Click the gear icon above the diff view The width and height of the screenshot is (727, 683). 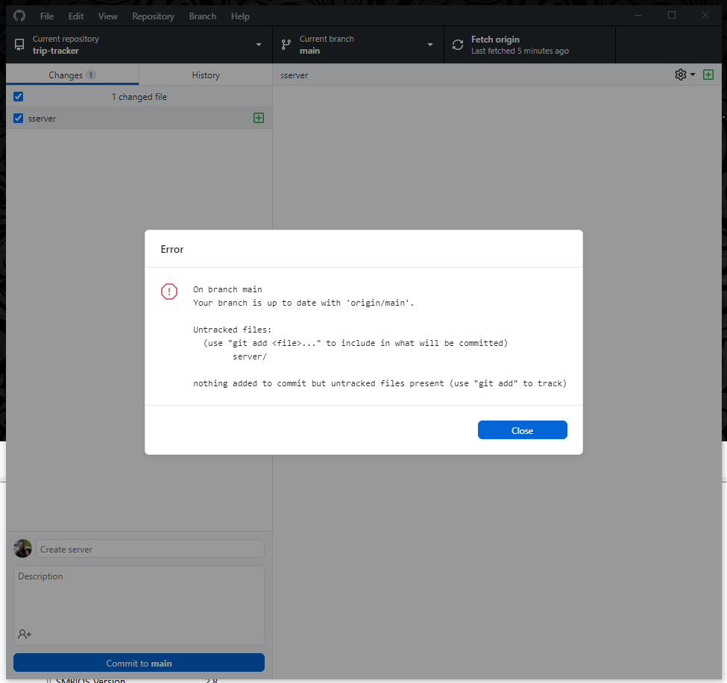679,75
